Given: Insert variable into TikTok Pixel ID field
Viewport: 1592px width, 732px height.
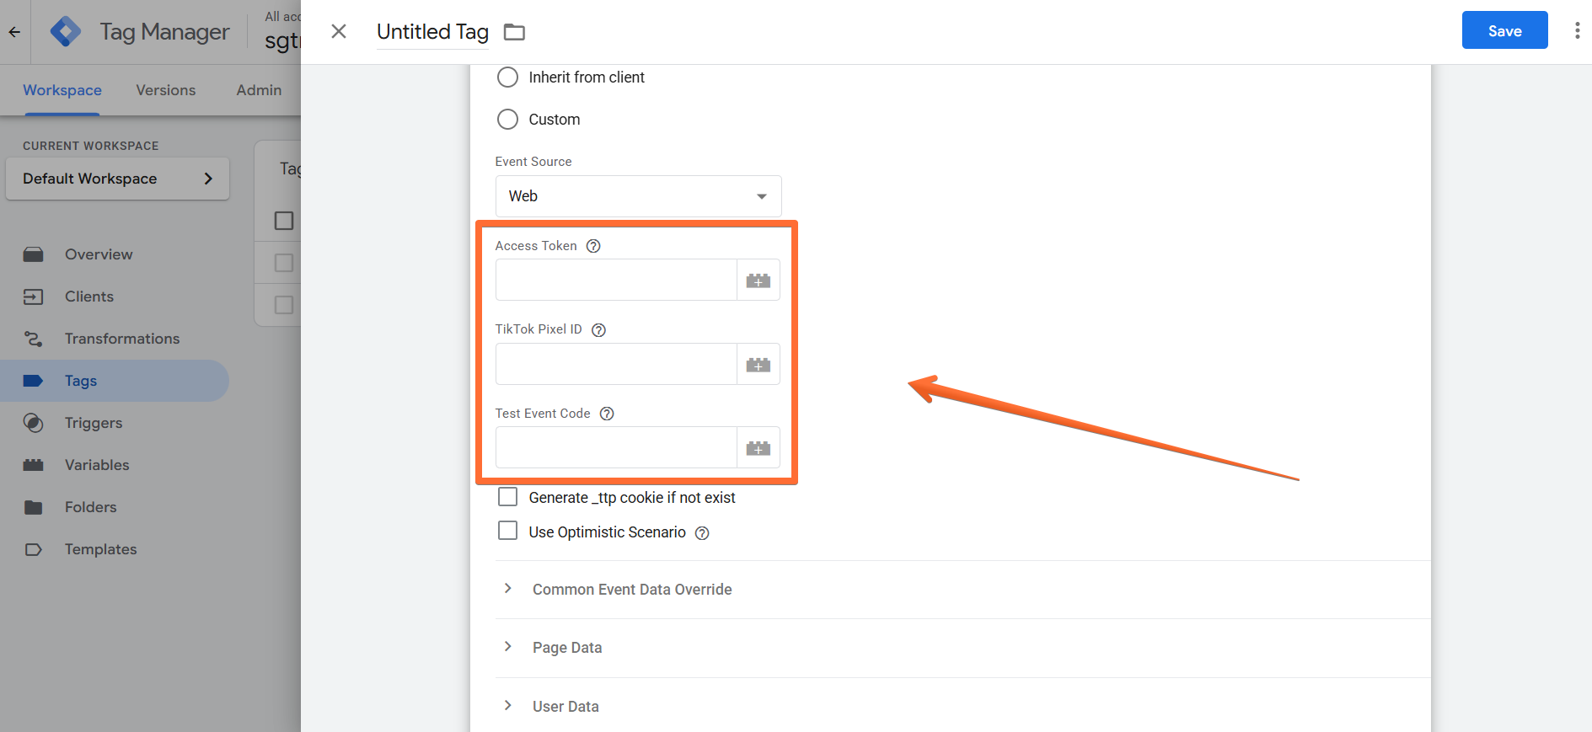Looking at the screenshot, I should (758, 364).
